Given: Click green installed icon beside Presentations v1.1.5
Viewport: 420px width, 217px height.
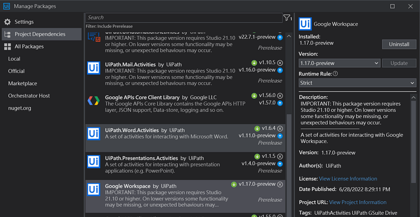Looking at the screenshot, I should tap(257, 156).
